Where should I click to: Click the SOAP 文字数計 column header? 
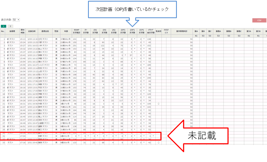[x=76, y=31]
